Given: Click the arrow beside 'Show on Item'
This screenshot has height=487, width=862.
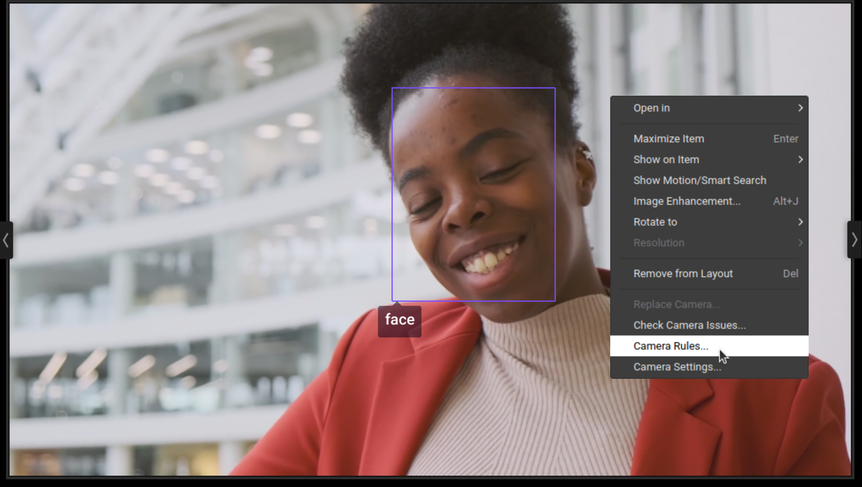Looking at the screenshot, I should [800, 160].
